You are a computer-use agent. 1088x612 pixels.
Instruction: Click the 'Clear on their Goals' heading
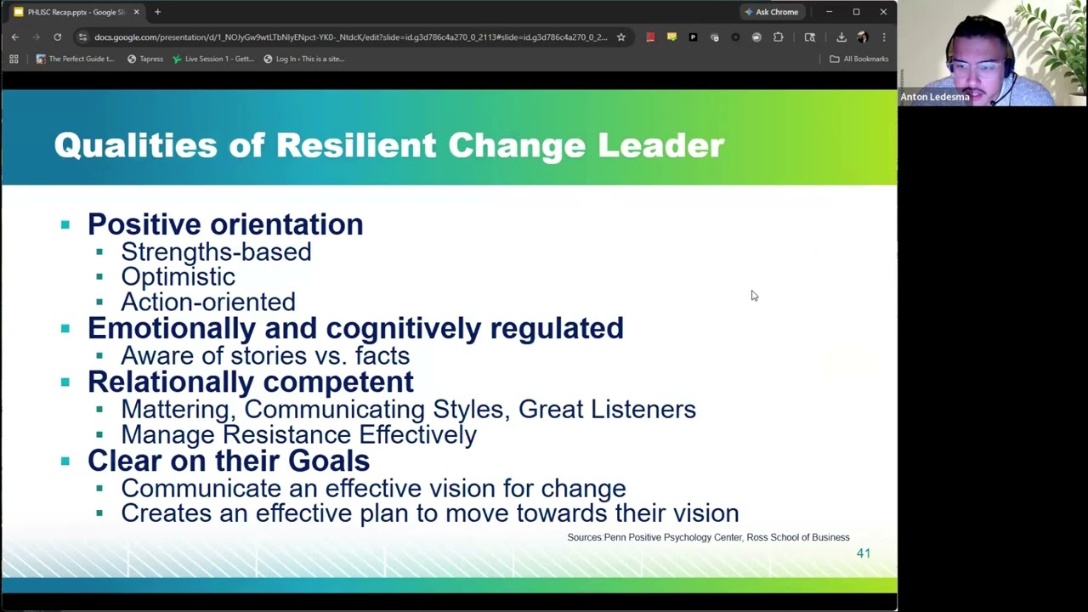pos(229,461)
